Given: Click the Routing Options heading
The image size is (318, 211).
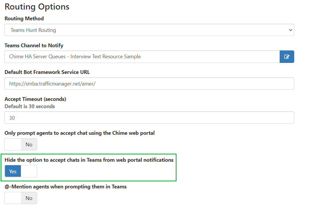Looking at the screenshot, I should point(37,7).
